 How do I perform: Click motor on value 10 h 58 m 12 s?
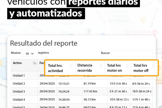(119, 99)
